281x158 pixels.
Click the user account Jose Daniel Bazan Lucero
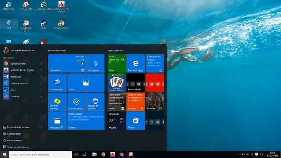[19, 50]
